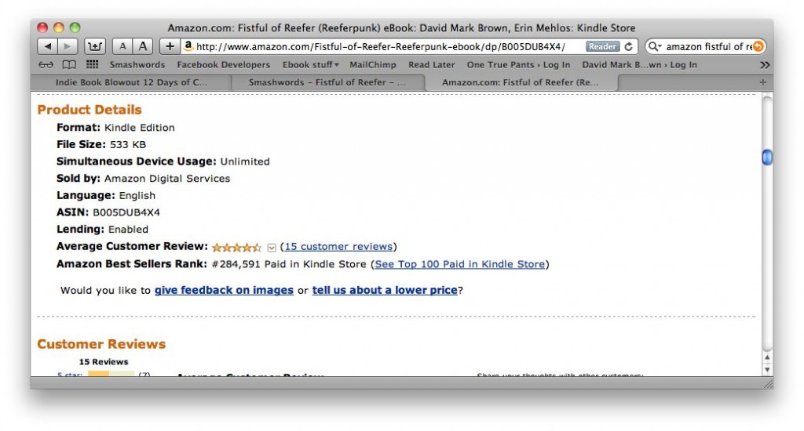Focus the Amazon URL address field
The image size is (804, 431).
[389, 46]
